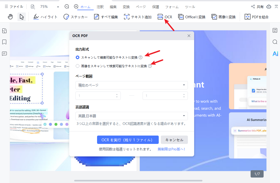Viewport: 280px width, 183px height.
Task: Click the zoom out minus icon
Action: pos(67,7)
